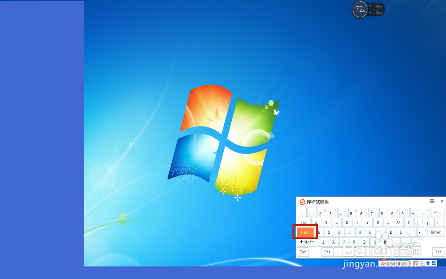Tap the number 3 key
Viewport: 446px width, 279px height.
pos(333,212)
